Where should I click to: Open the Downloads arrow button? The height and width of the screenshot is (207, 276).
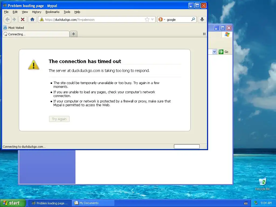pyautogui.click(x=202, y=19)
